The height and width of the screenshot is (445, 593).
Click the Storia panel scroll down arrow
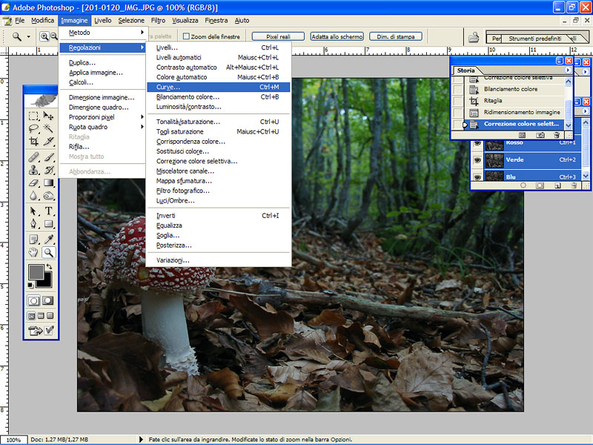(569, 125)
